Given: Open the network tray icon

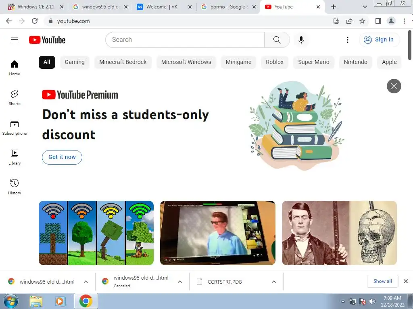Looking at the screenshot, I should (353, 301).
